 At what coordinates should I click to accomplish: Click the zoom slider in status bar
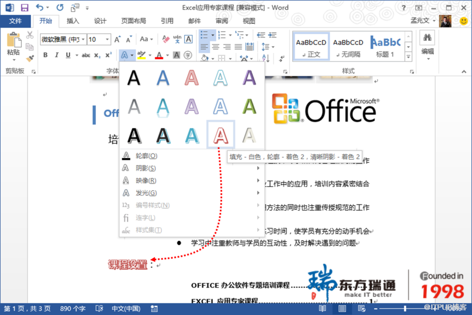tap(405, 309)
